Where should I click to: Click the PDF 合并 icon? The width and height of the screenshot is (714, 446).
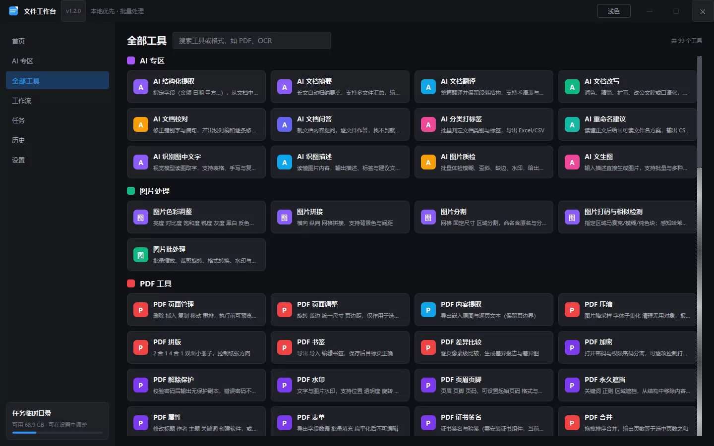tap(572, 423)
